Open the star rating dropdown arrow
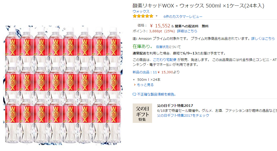The image size is (277, 151). [156, 16]
